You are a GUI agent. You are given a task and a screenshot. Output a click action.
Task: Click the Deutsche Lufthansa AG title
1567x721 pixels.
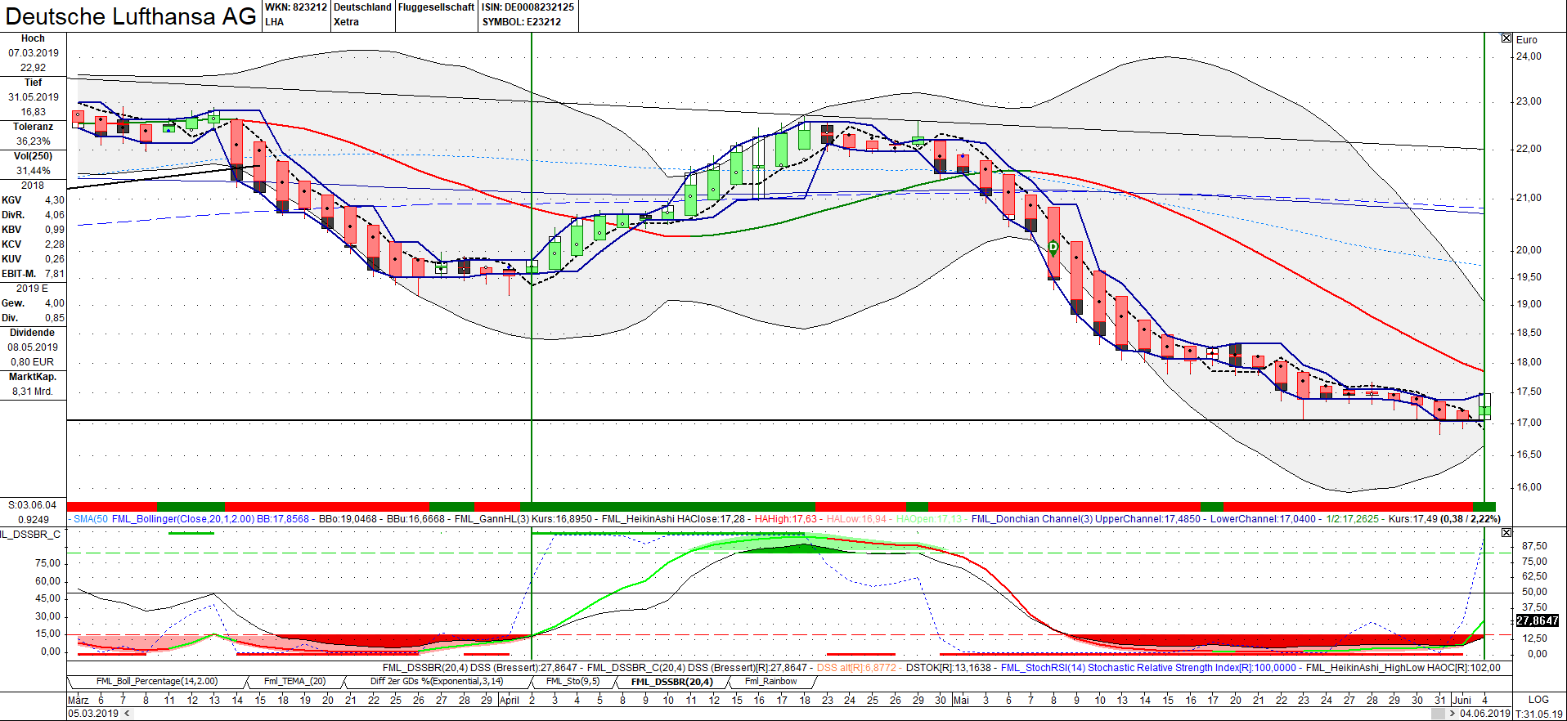click(x=131, y=16)
